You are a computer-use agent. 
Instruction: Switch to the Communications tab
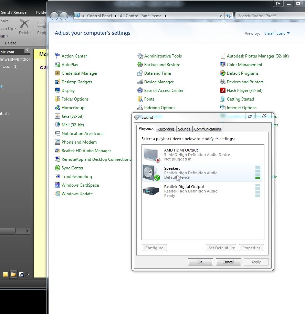click(x=208, y=129)
